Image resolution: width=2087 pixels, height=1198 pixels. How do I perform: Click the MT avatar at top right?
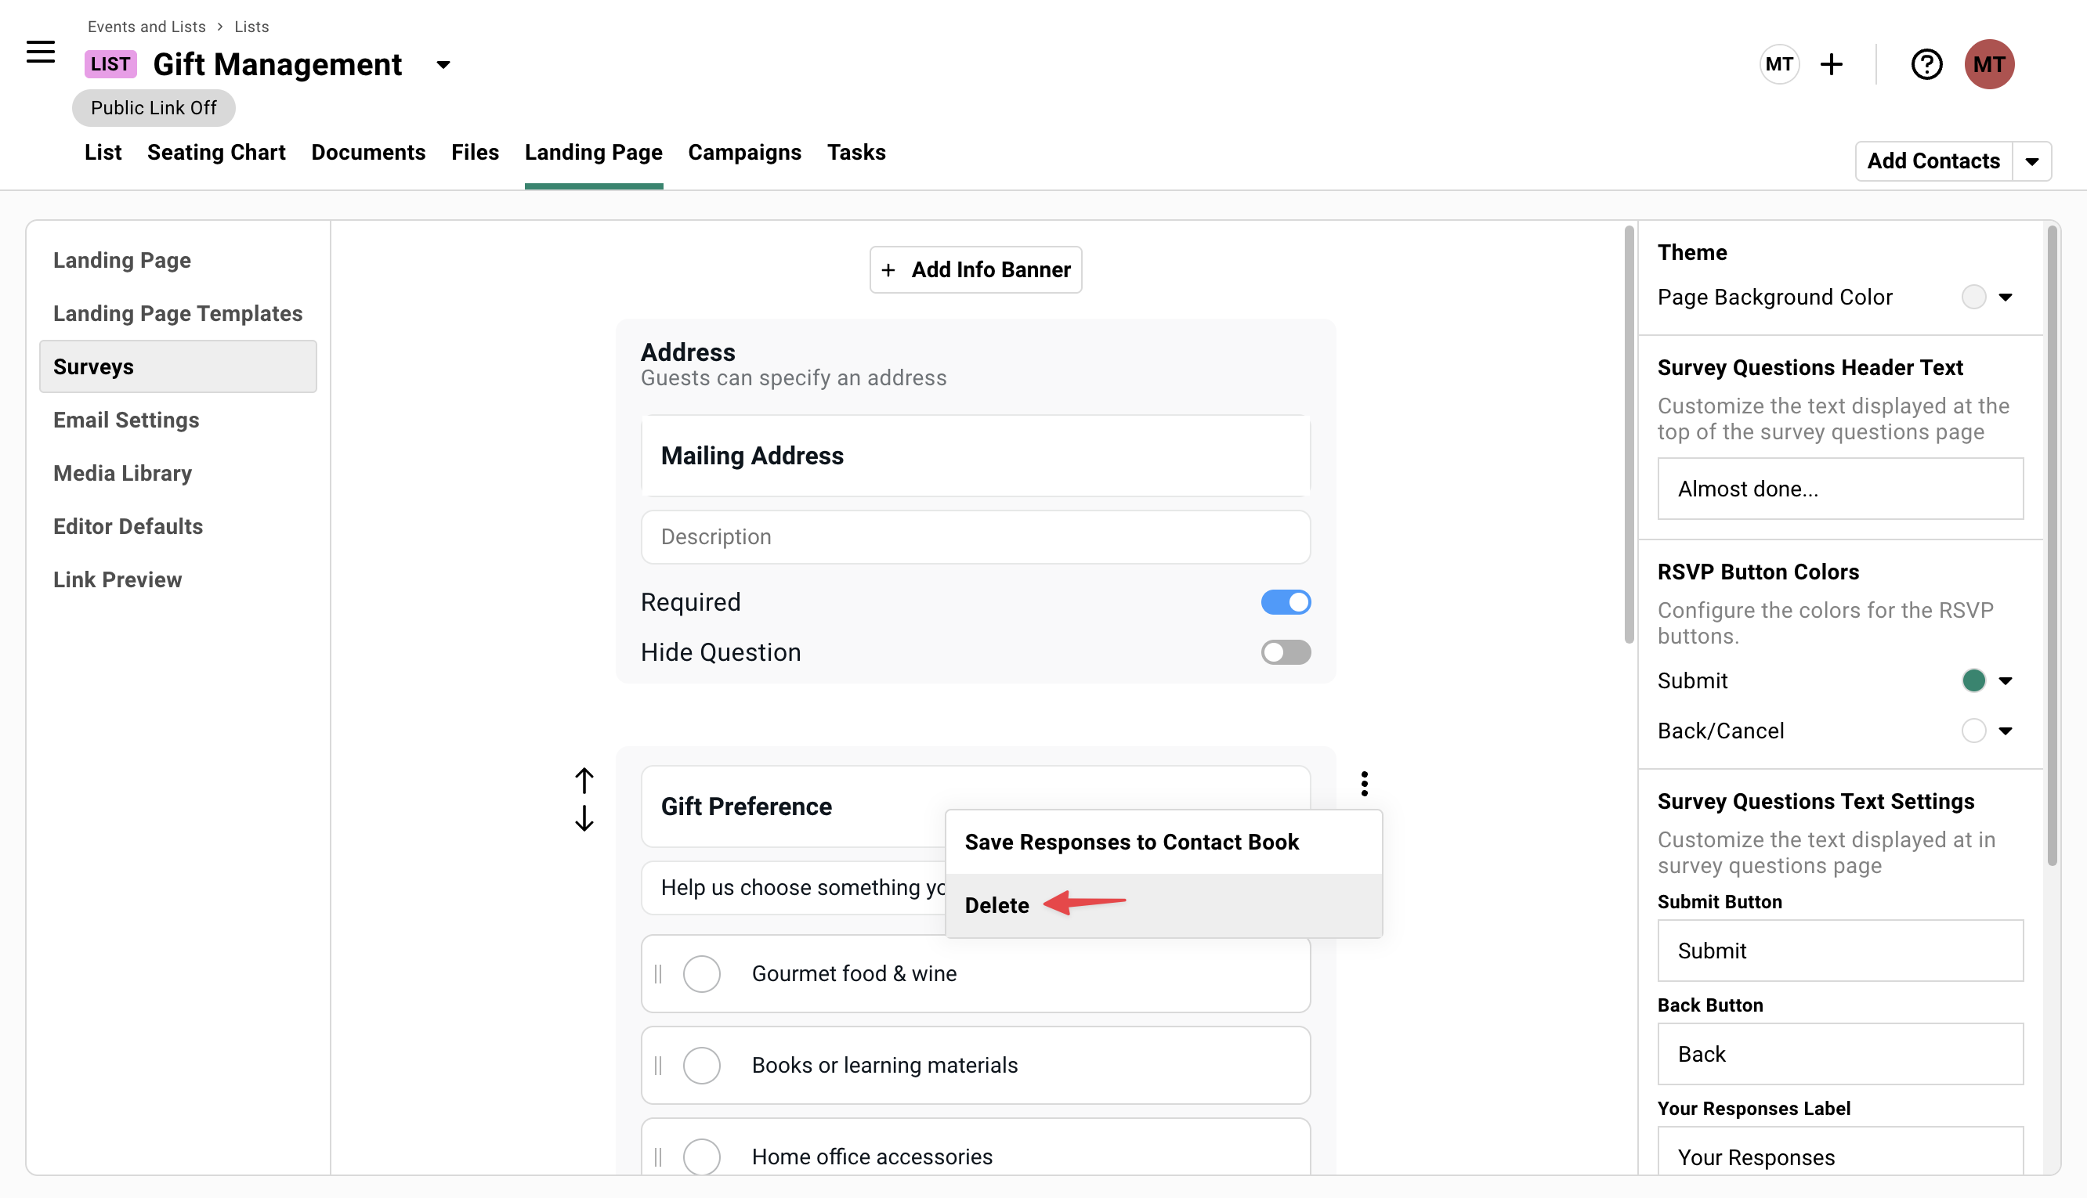coord(1989,63)
